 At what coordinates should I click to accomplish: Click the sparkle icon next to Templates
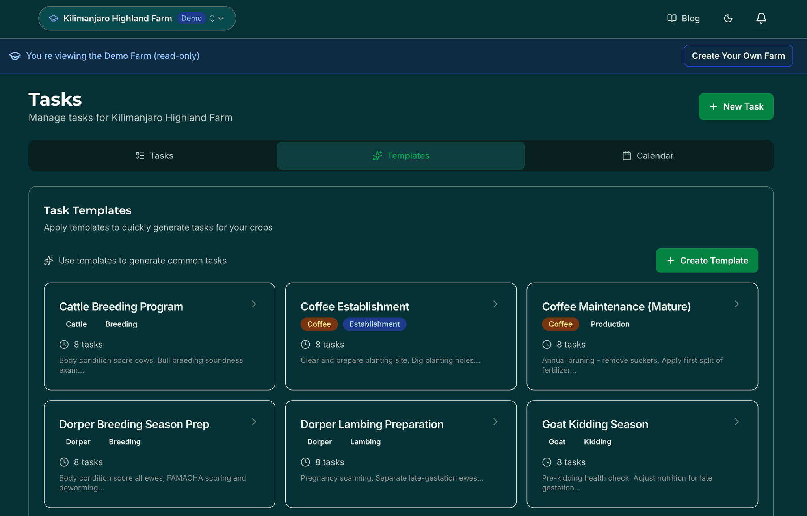click(377, 156)
